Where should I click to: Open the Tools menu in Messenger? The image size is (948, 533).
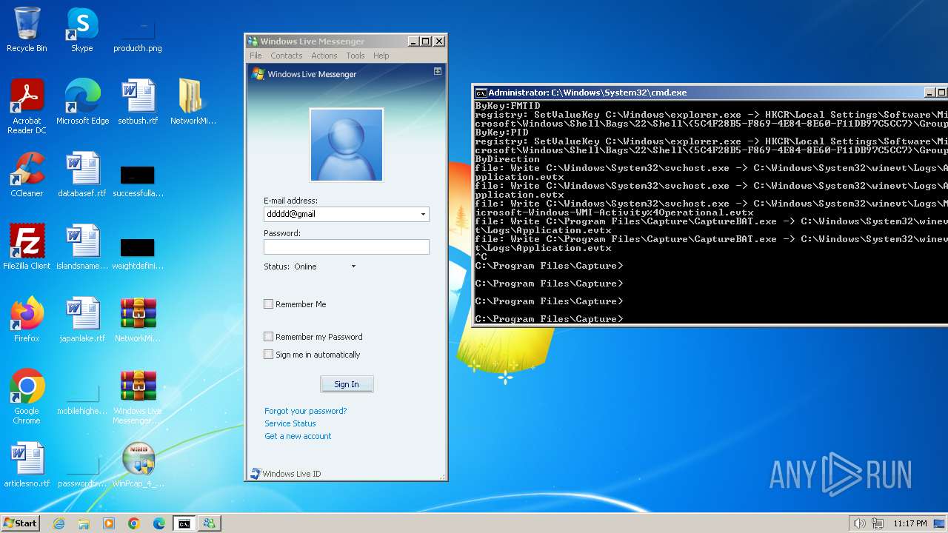pos(355,56)
